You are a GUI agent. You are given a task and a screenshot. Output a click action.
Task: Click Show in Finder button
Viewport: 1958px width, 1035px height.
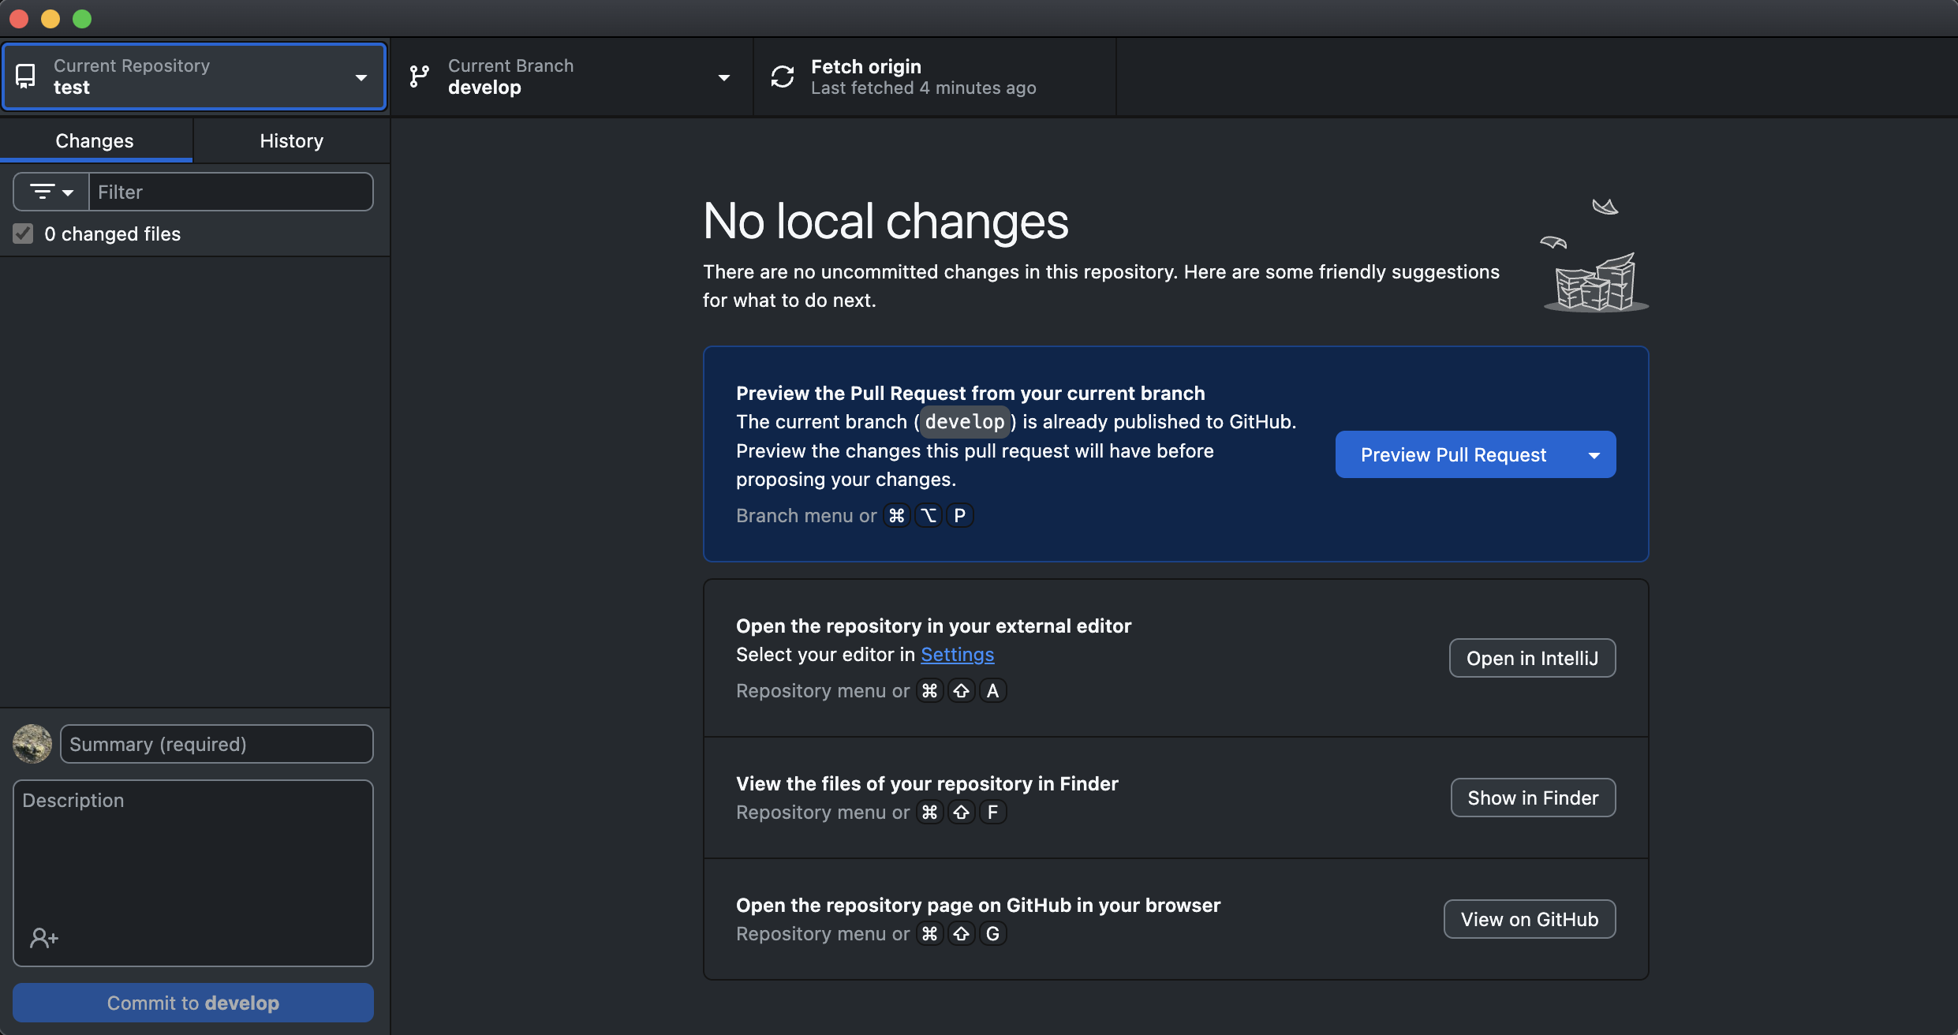1532,798
